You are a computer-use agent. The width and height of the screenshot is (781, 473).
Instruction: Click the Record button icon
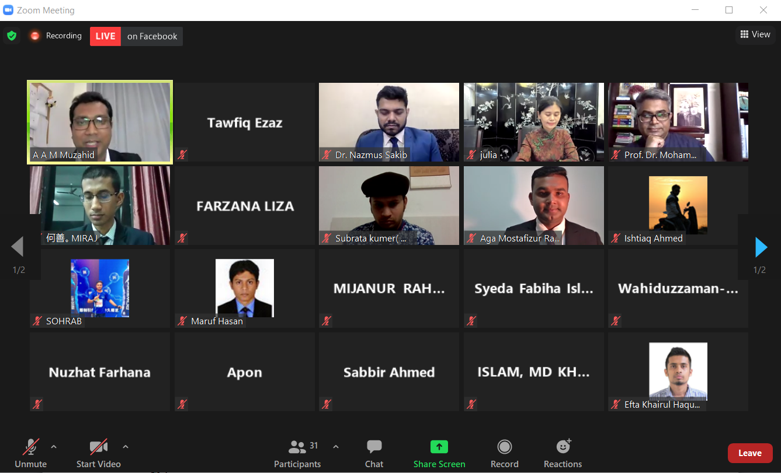pos(505,447)
